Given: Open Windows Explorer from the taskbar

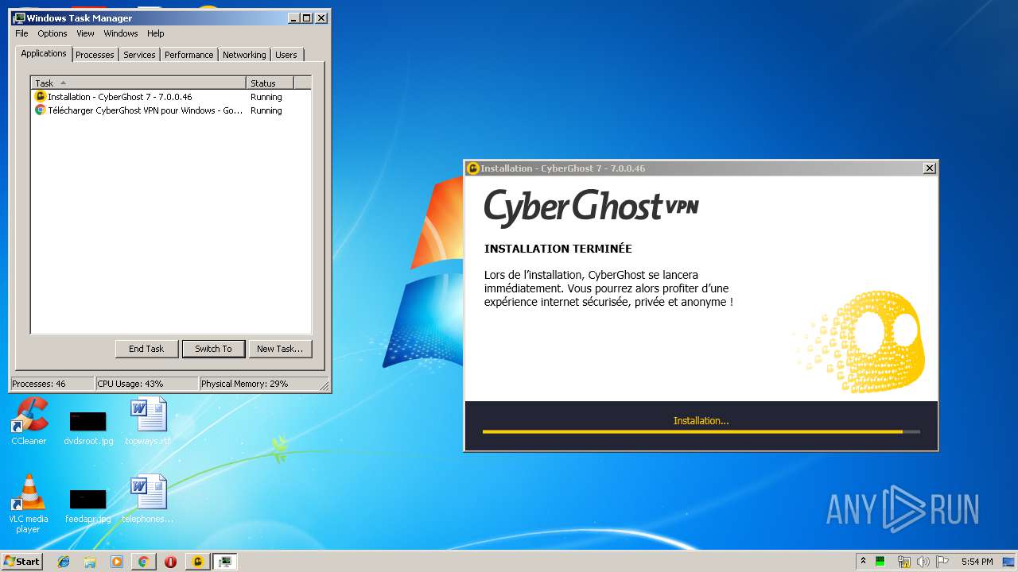Looking at the screenshot, I should pyautogui.click(x=90, y=562).
